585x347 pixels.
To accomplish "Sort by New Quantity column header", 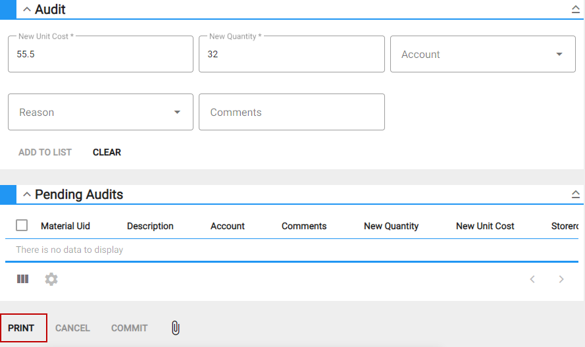I will click(391, 226).
